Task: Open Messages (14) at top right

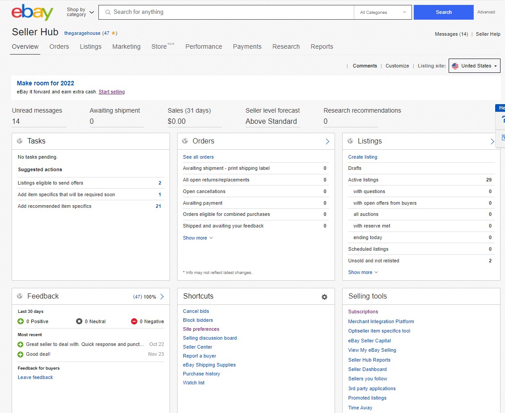Action: pos(451,34)
